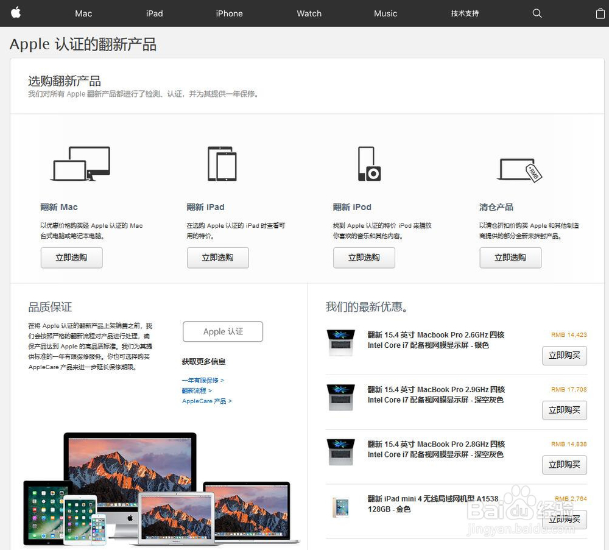Click the Apple 认证 badge
This screenshot has width=609, height=550.
point(223,331)
